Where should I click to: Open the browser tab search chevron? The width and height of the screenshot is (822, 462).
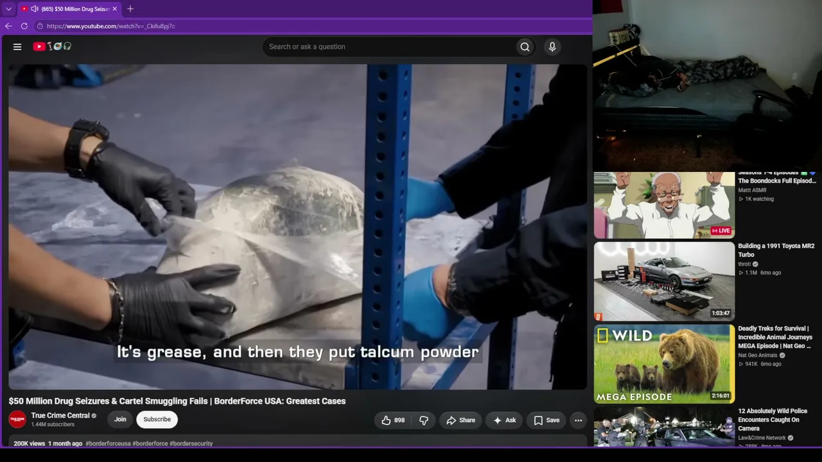pos(8,9)
